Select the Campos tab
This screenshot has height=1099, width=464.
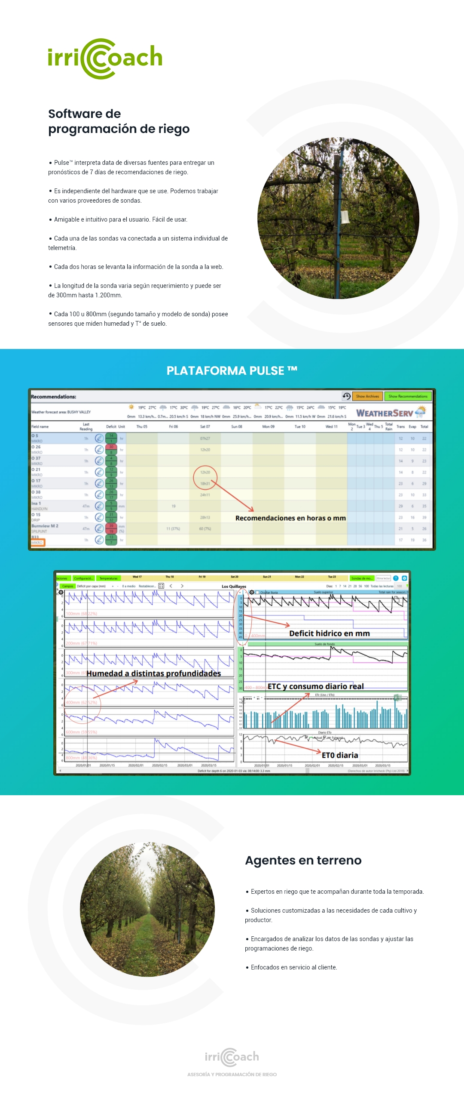pos(67,586)
